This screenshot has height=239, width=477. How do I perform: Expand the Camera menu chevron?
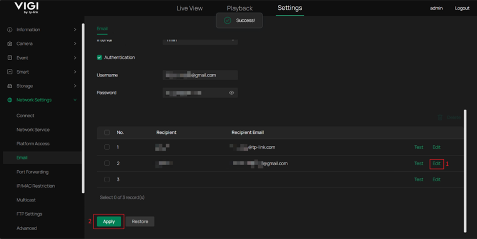tap(75, 44)
